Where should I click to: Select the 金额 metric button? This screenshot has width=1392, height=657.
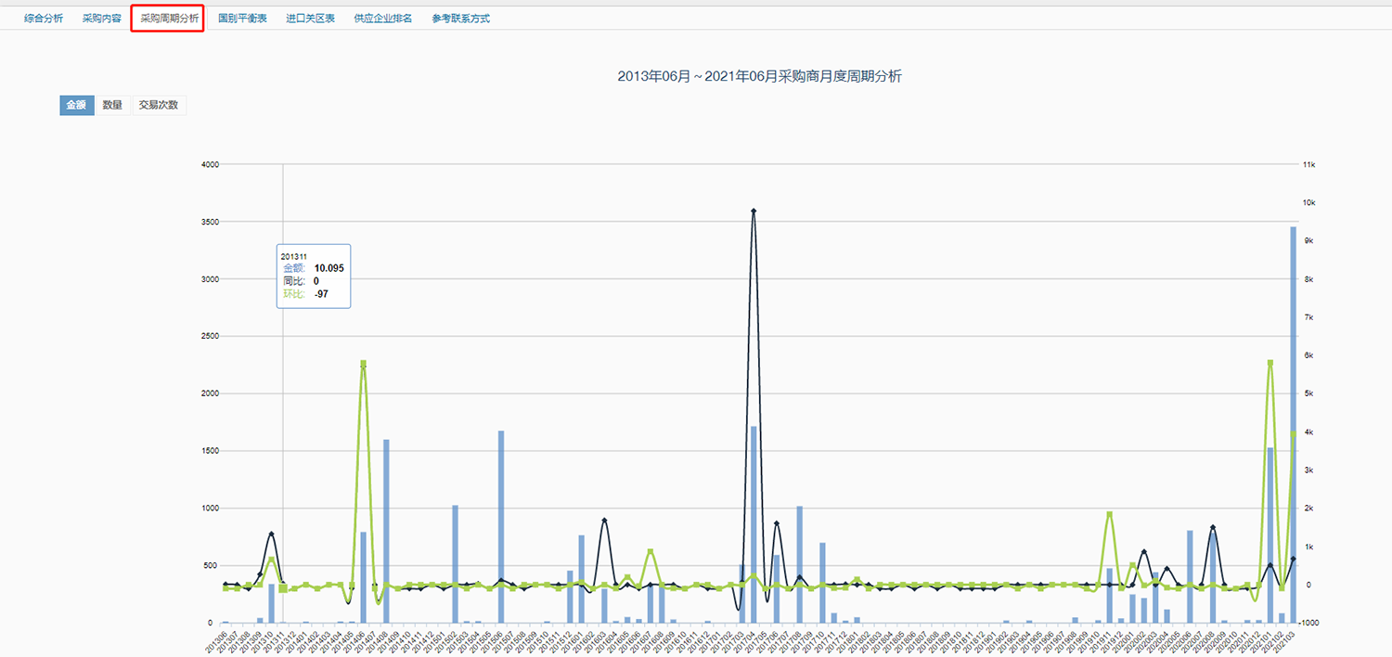(x=76, y=105)
